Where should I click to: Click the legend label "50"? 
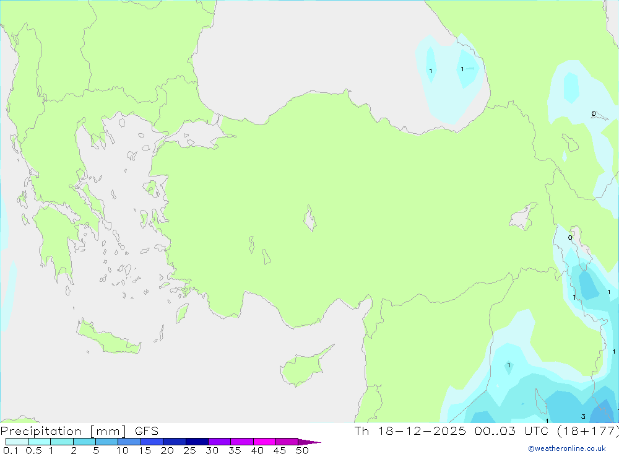click(302, 450)
